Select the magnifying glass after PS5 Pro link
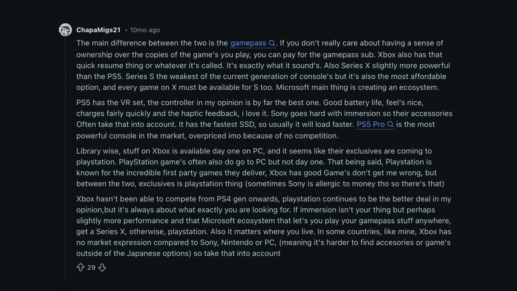Screen dimensions: 517x291 391,124
